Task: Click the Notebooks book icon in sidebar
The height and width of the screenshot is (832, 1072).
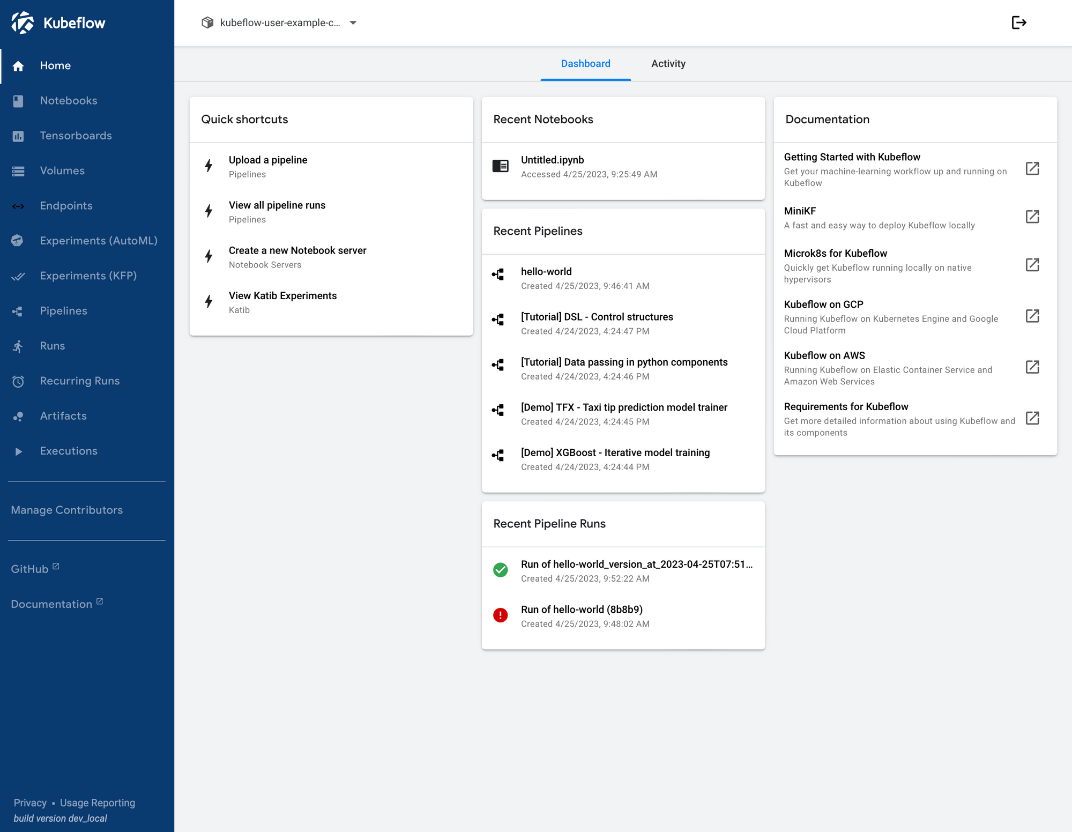Action: click(x=18, y=101)
